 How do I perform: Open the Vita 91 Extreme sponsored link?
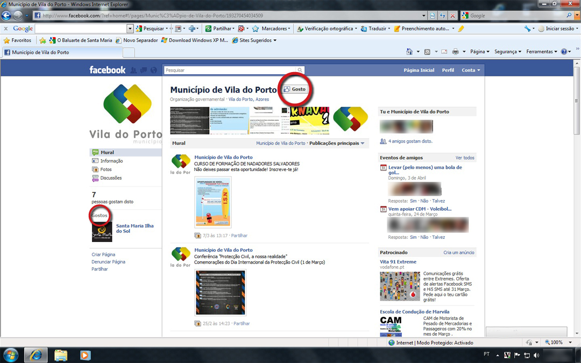click(x=398, y=262)
